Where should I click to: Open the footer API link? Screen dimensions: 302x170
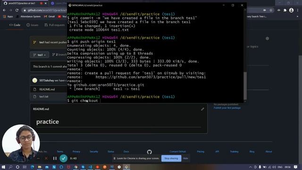pos(217,152)
